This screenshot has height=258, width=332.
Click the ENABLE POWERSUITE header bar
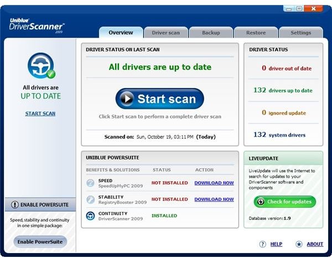coord(40,205)
